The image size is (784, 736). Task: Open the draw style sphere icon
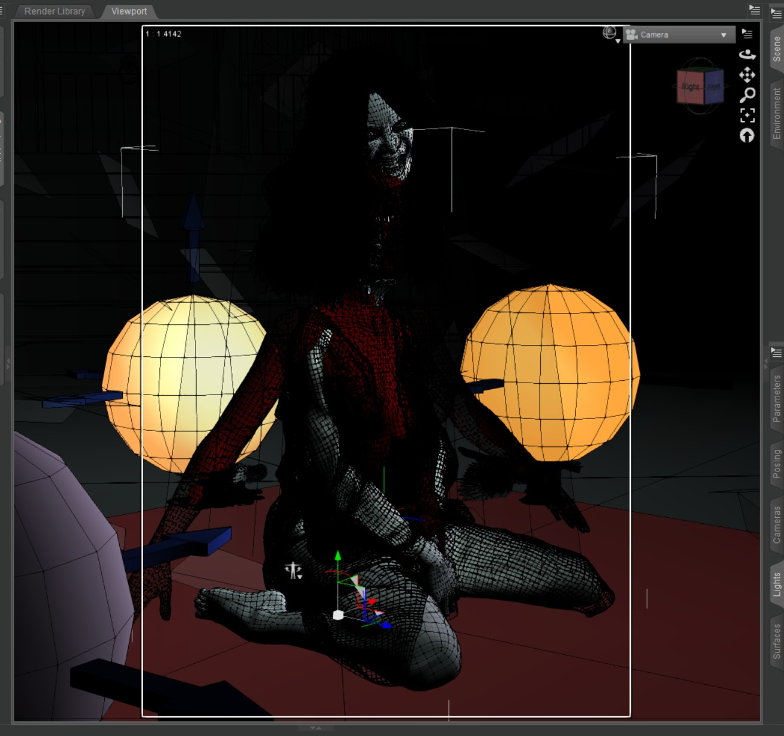point(611,35)
